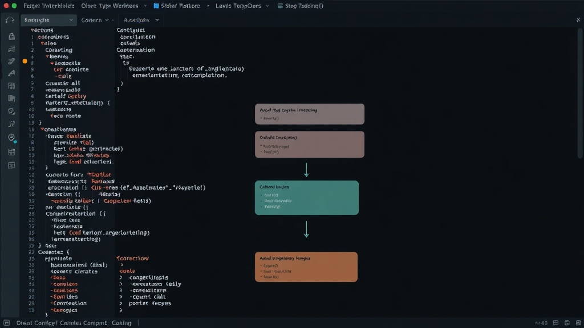Select the 'Sśalar Raflore' breadcrumb

(x=180, y=6)
